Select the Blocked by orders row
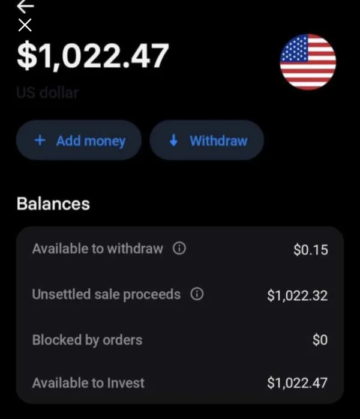360x419 pixels. pyautogui.click(x=87, y=340)
